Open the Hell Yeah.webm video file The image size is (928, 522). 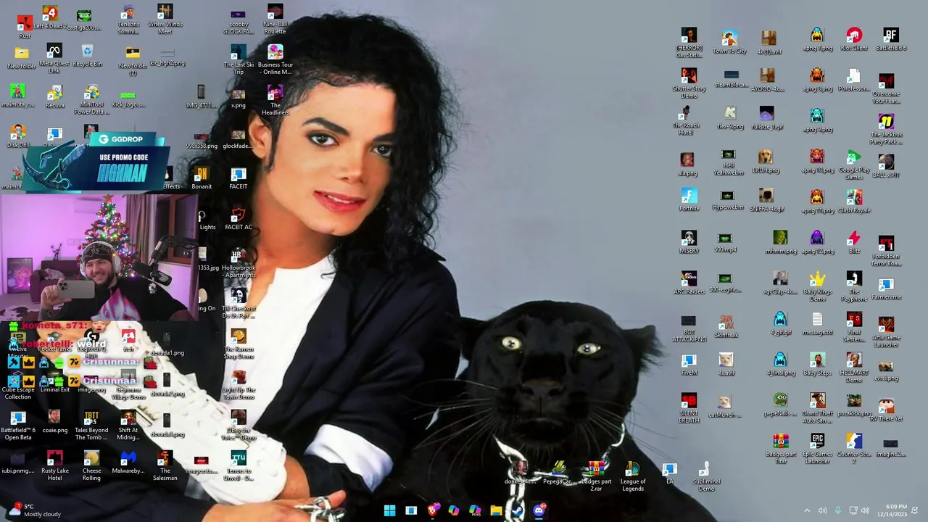pos(729,162)
